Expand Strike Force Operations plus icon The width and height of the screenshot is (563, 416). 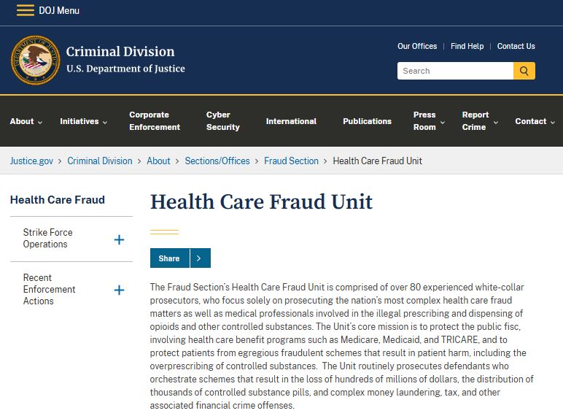coord(119,239)
